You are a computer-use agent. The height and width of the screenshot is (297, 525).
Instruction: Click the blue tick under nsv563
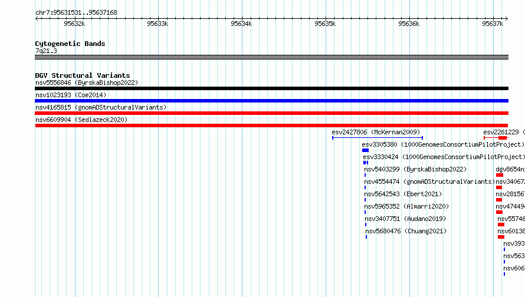(x=504, y=262)
